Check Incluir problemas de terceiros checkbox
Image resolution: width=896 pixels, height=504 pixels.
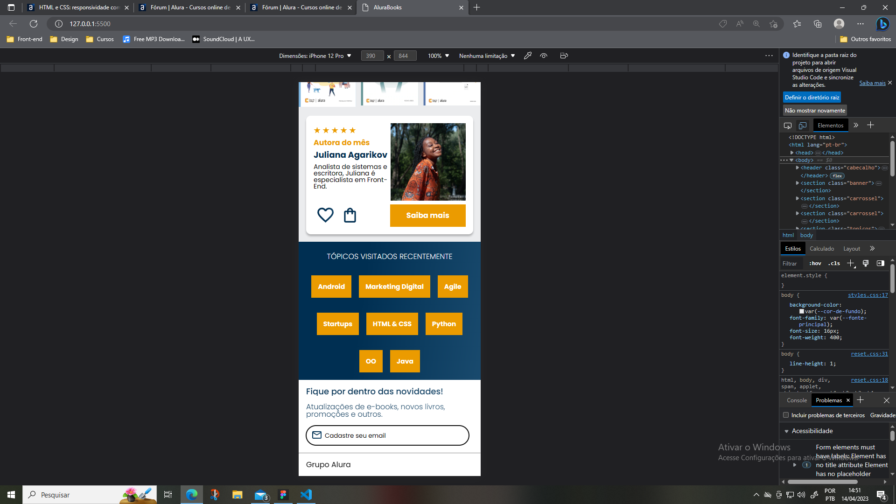click(x=786, y=415)
